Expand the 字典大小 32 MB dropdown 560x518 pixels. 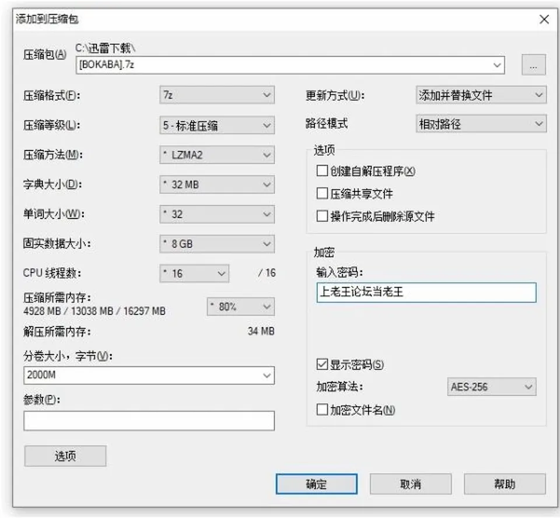[217, 184]
